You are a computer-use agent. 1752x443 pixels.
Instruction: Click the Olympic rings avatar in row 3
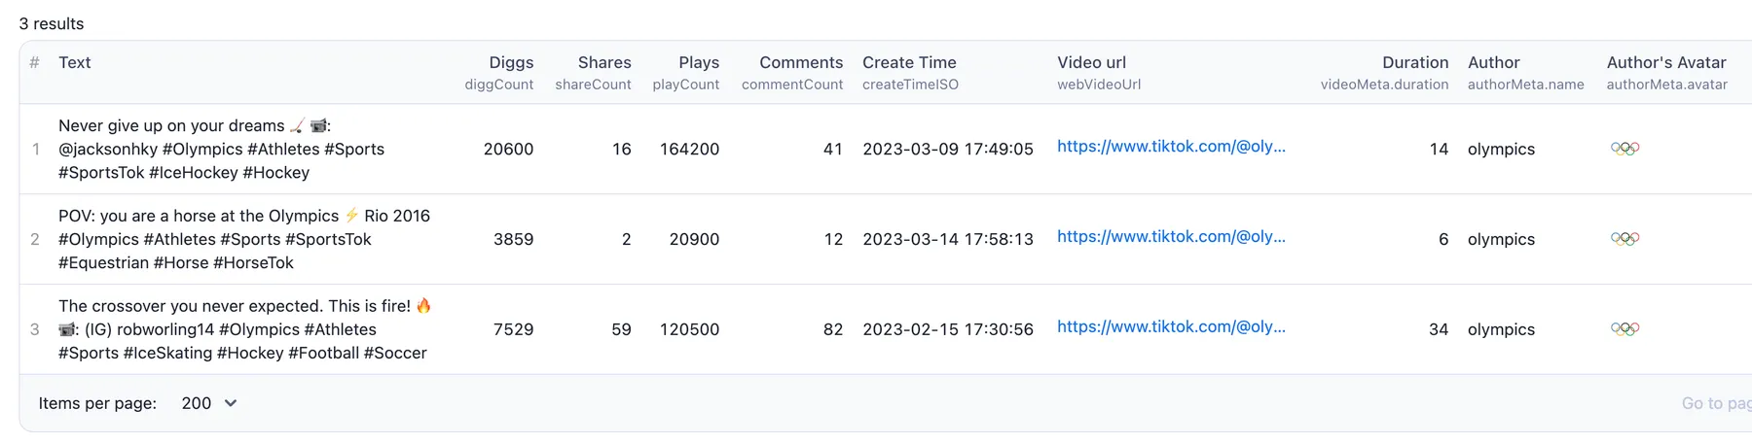[1624, 329]
